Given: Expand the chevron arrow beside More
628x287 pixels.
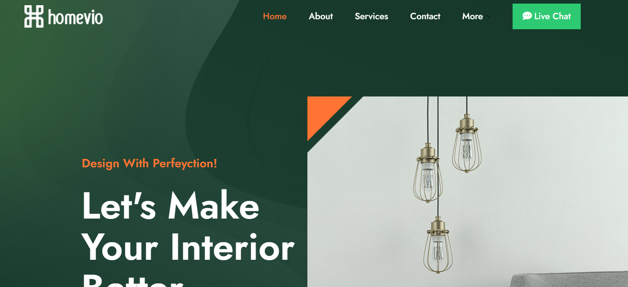Looking at the screenshot, I should [489, 16].
